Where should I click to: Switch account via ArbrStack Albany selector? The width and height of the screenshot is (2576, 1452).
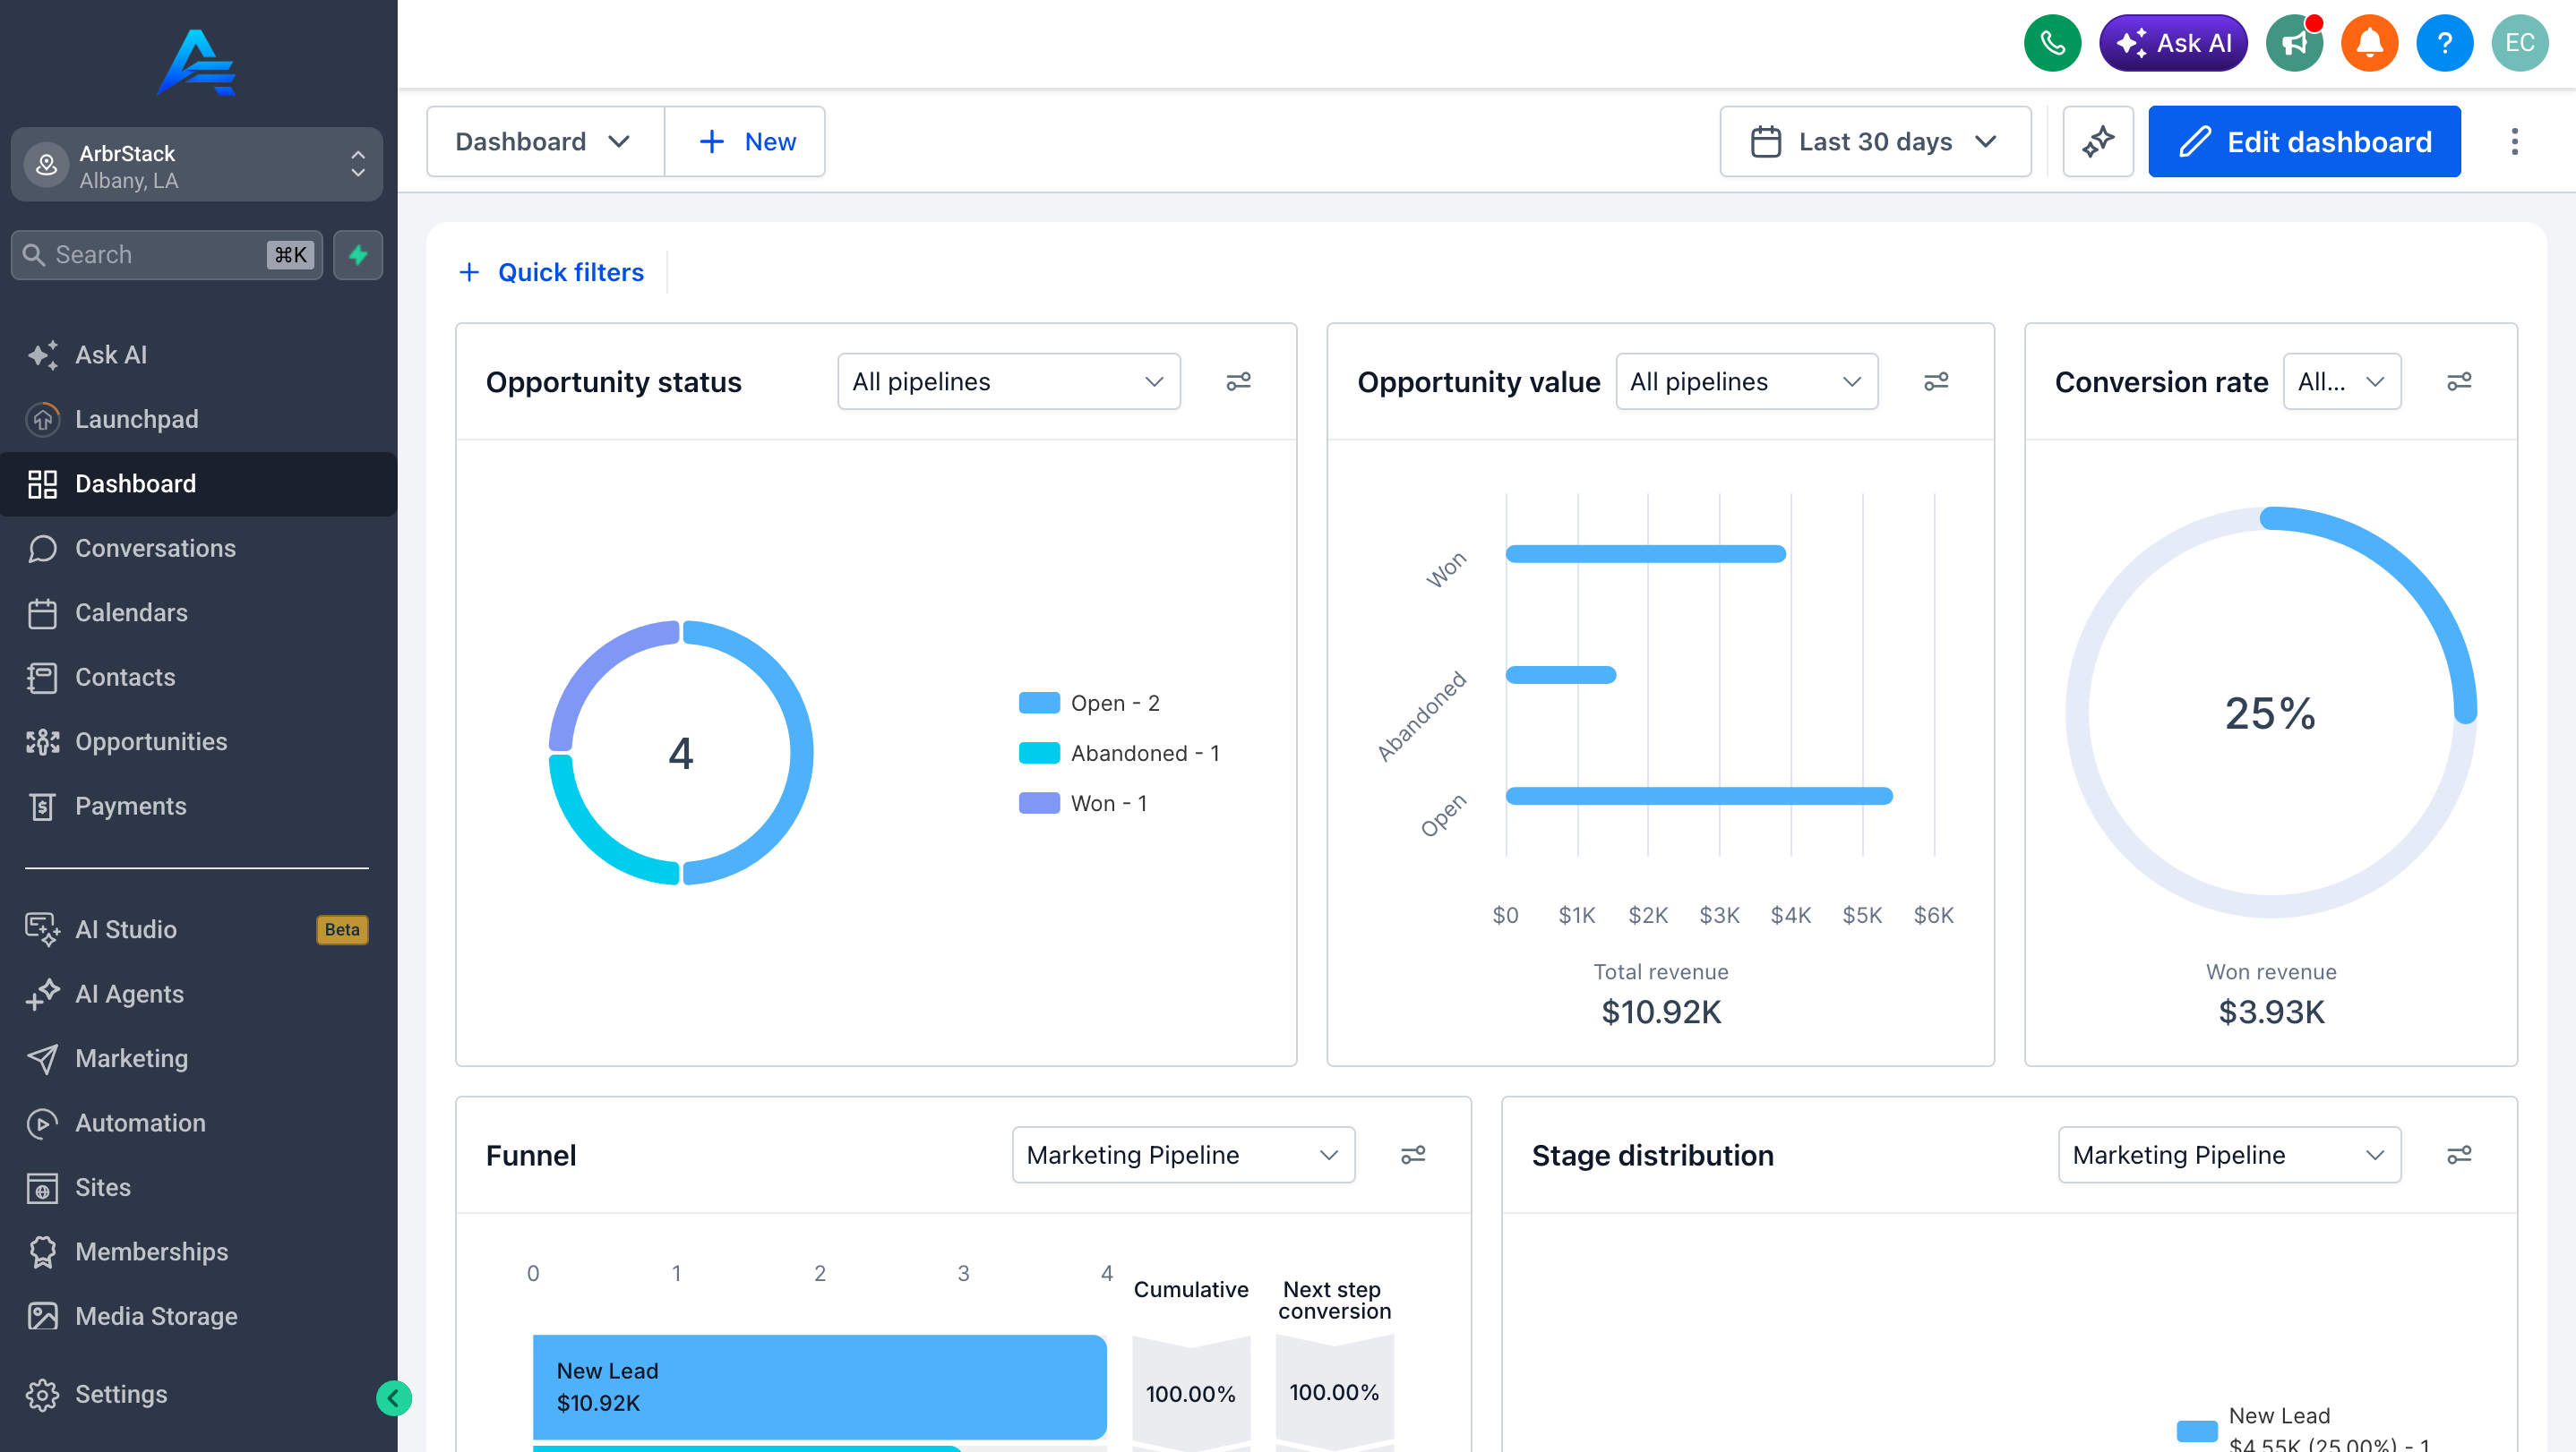[197, 165]
